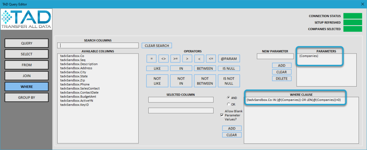Choose the BETWEEN operator
Image resolution: width=367 pixels, height=150 pixels.
205,69
